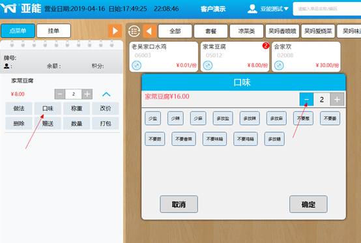Click the 确定 button in dialog

[308, 204]
